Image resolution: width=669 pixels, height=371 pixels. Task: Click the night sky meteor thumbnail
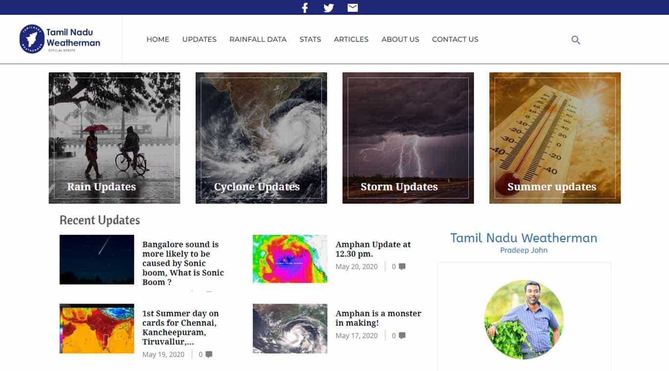point(96,259)
